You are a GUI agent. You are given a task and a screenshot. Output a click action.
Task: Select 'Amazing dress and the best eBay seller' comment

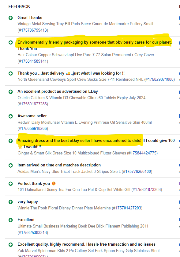pyautogui.click(x=79, y=141)
